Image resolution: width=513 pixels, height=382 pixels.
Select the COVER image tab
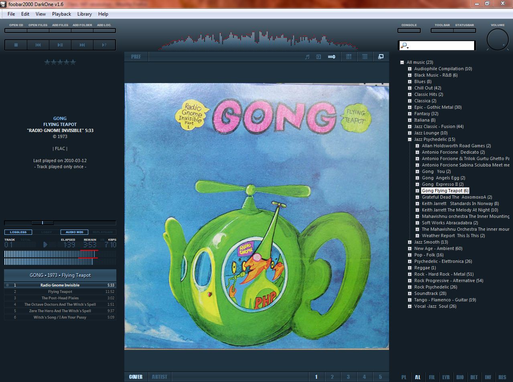click(x=136, y=377)
